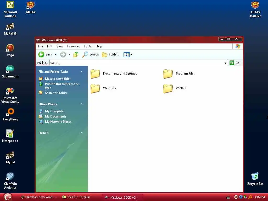Click the Views toolbar icon

point(126,54)
